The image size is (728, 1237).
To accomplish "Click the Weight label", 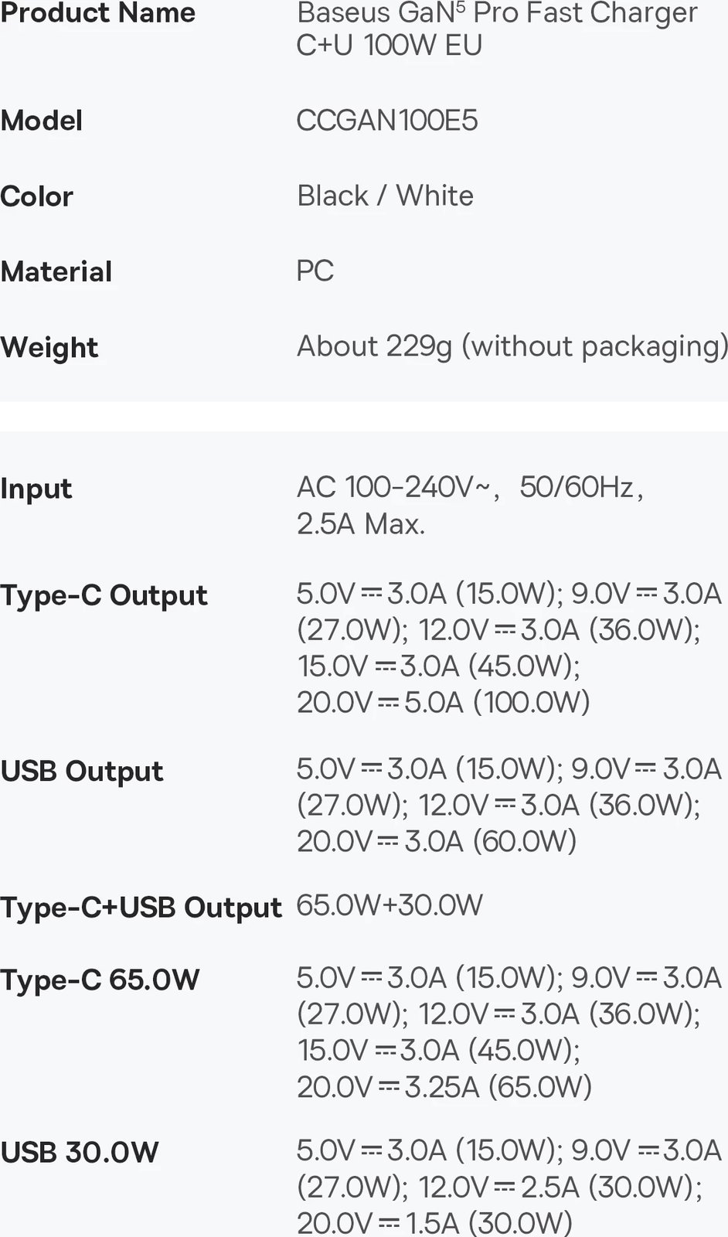I will 49,347.
